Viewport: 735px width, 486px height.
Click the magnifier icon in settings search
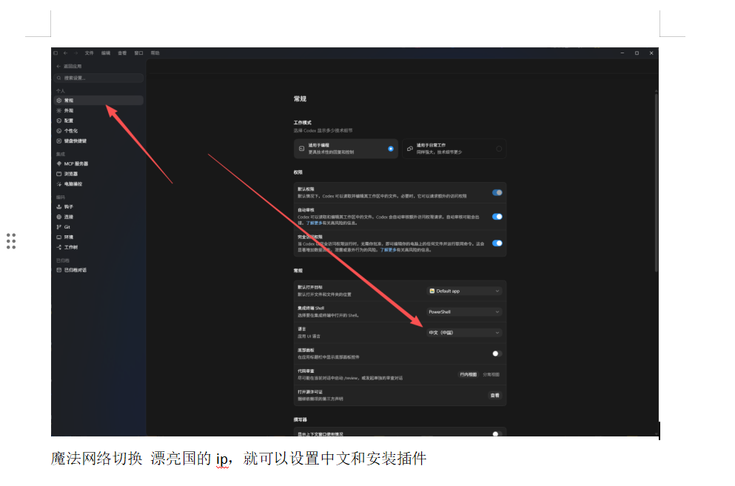tap(59, 78)
